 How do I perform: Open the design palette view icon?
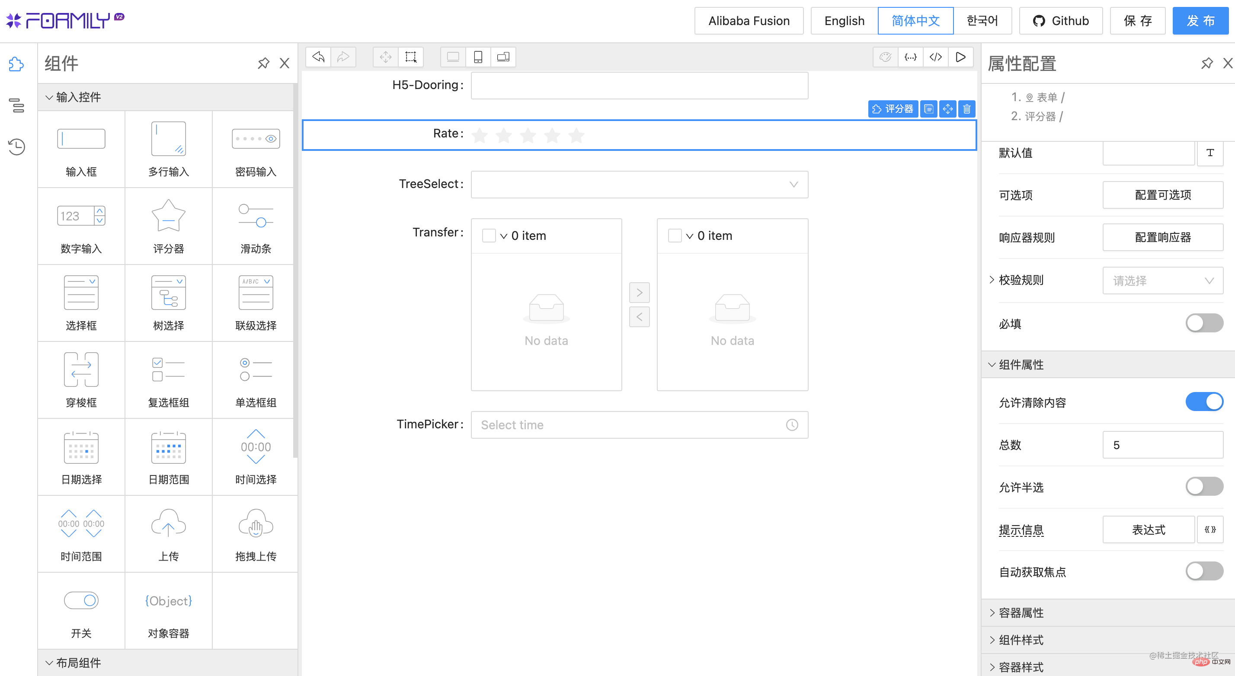(885, 57)
